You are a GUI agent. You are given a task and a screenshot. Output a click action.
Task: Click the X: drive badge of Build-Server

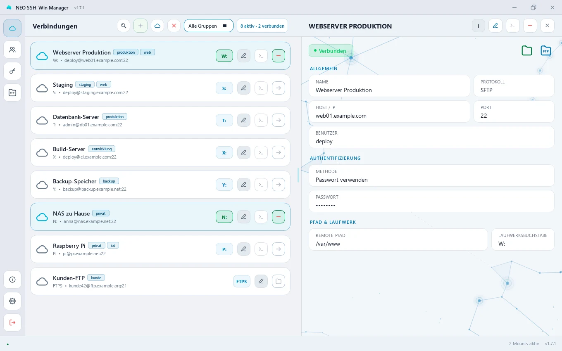[x=224, y=152]
